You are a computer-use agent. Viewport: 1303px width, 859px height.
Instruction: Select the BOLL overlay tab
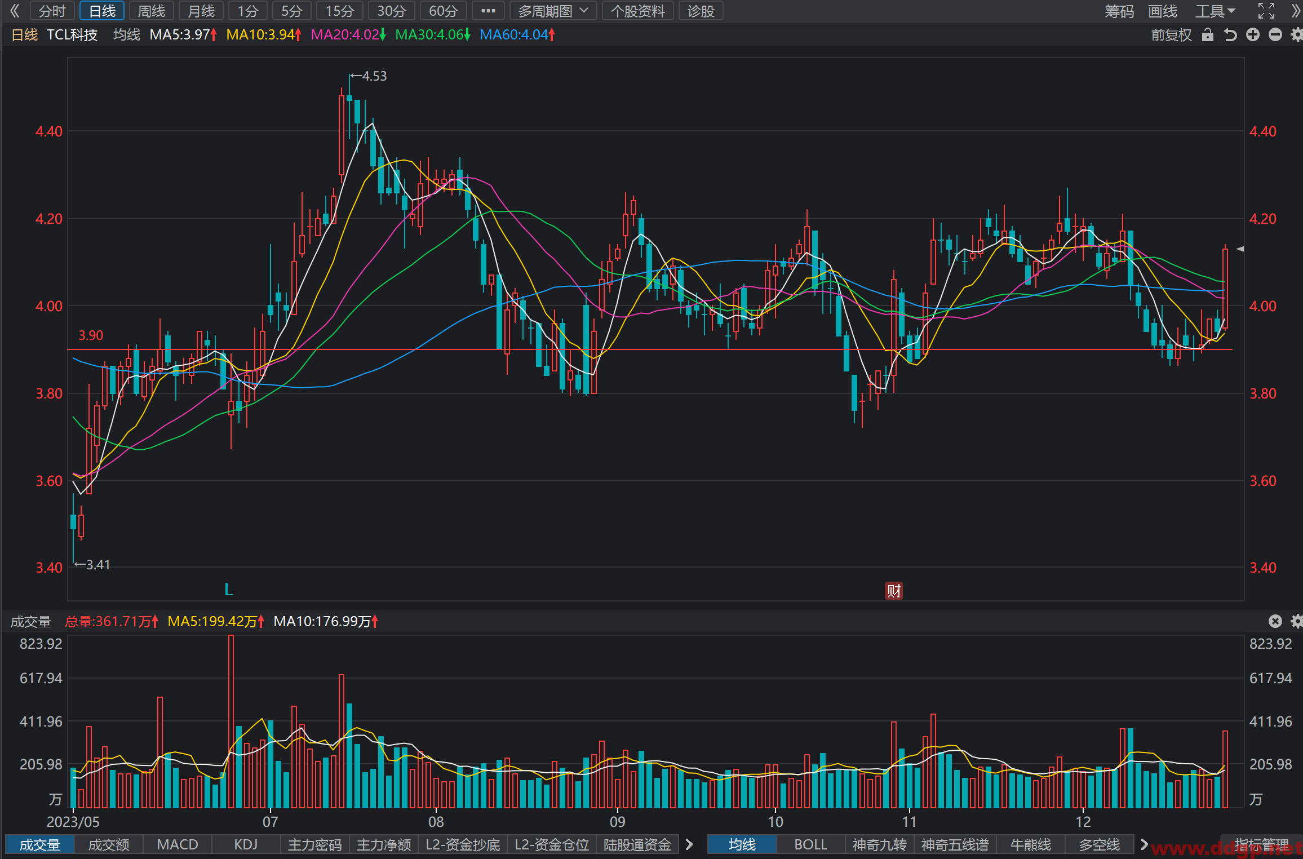810,844
